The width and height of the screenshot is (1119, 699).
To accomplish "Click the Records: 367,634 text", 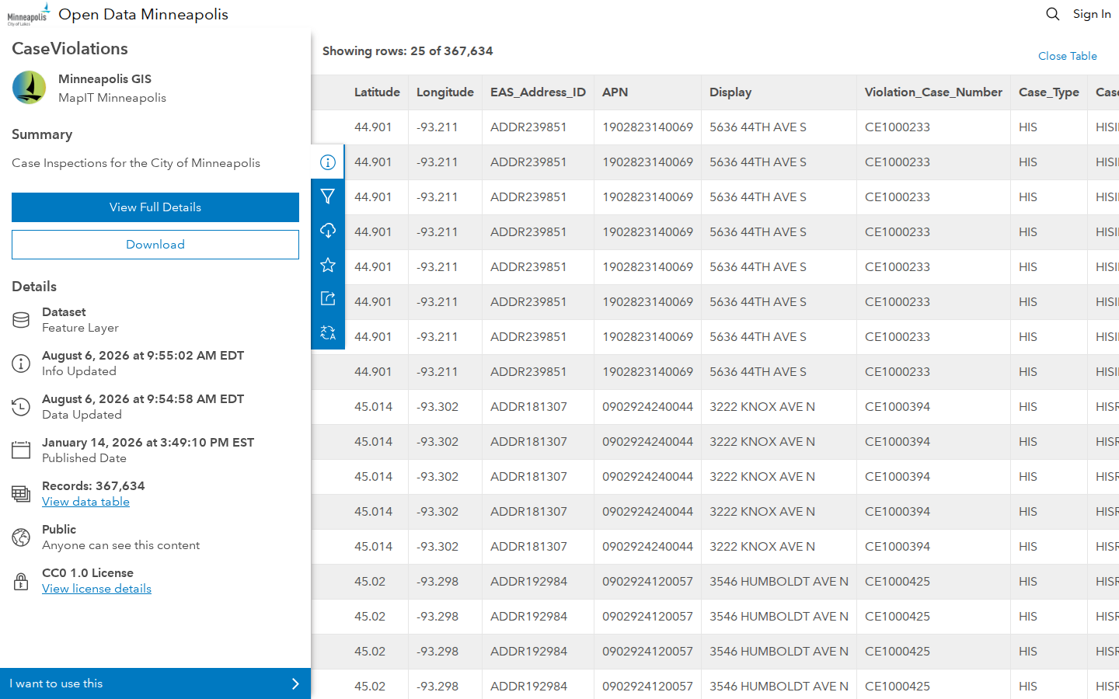I will (93, 486).
